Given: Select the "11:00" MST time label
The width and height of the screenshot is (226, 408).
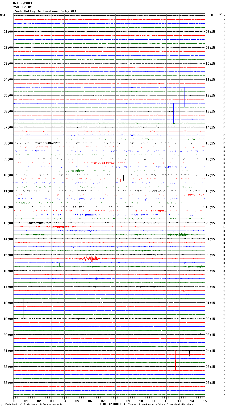Looking at the screenshot, I should pos(8,191).
